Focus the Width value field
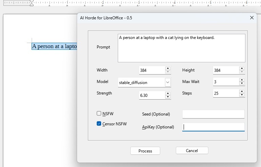This screenshot has height=167, width=261. pos(152,70)
